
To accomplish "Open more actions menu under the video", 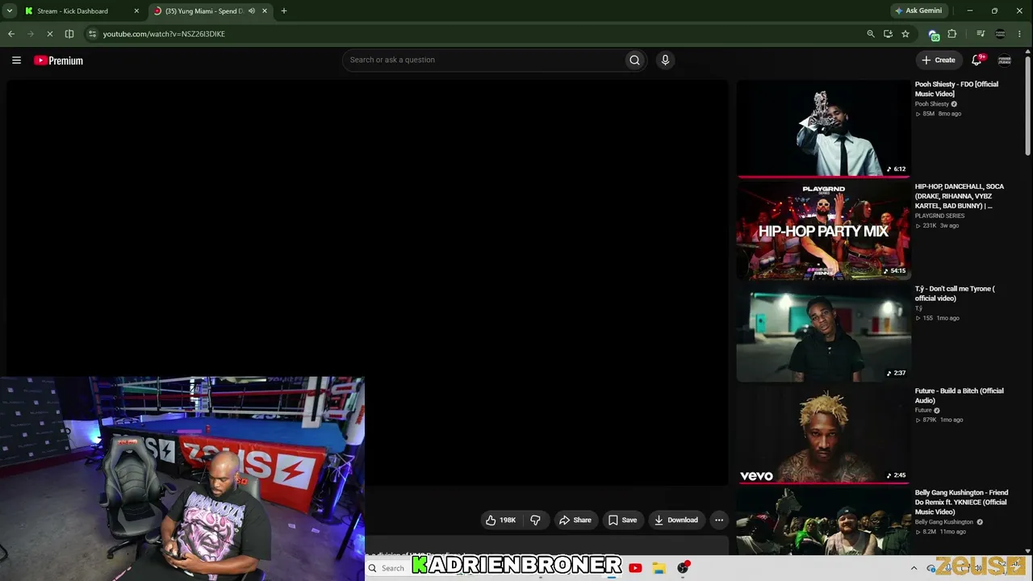I will (719, 520).
